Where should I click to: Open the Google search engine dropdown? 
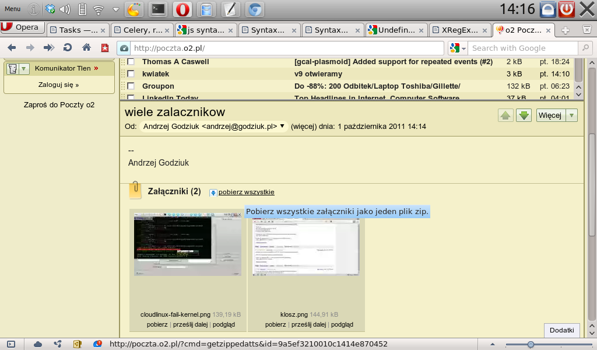coord(458,48)
